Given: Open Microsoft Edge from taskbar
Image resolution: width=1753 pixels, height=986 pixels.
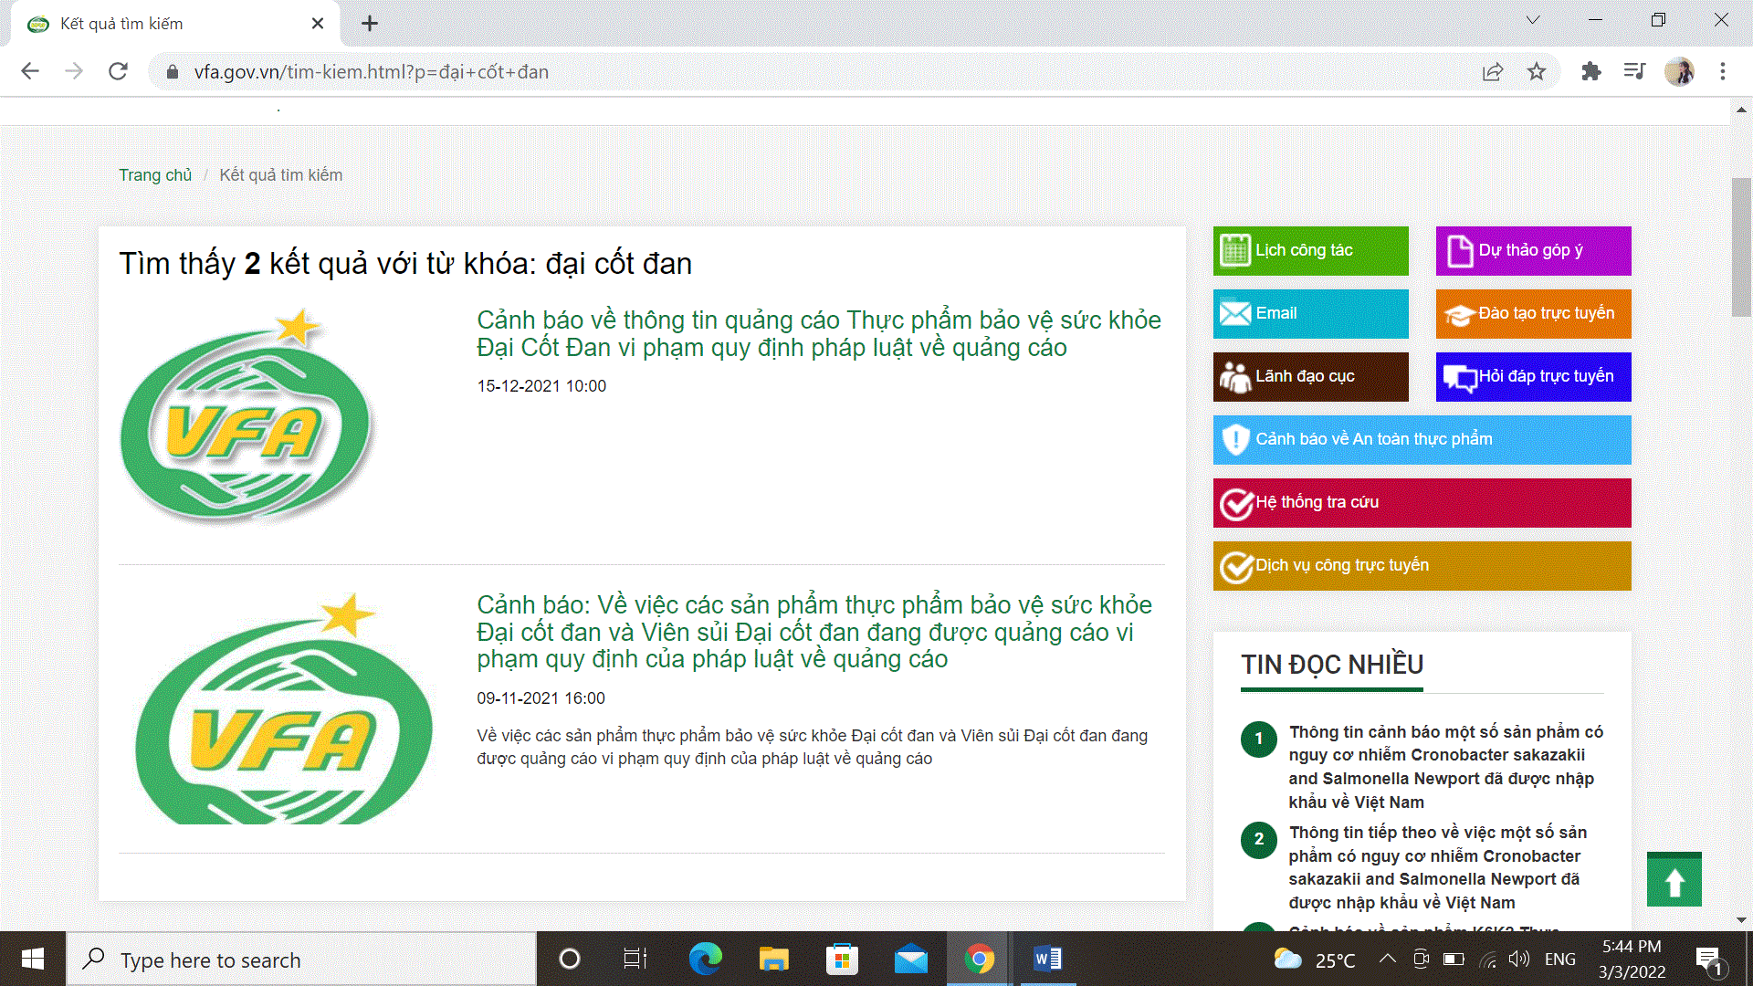Looking at the screenshot, I should 705,959.
